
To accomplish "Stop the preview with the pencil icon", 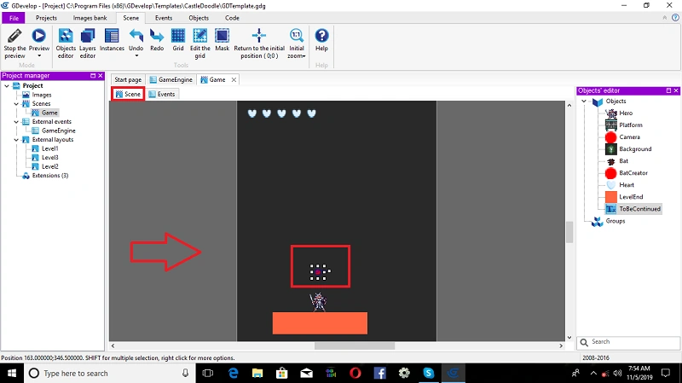I will coord(14,44).
